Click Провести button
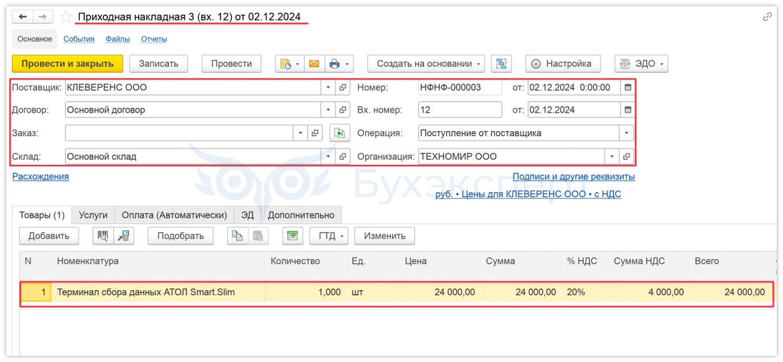 tap(232, 64)
